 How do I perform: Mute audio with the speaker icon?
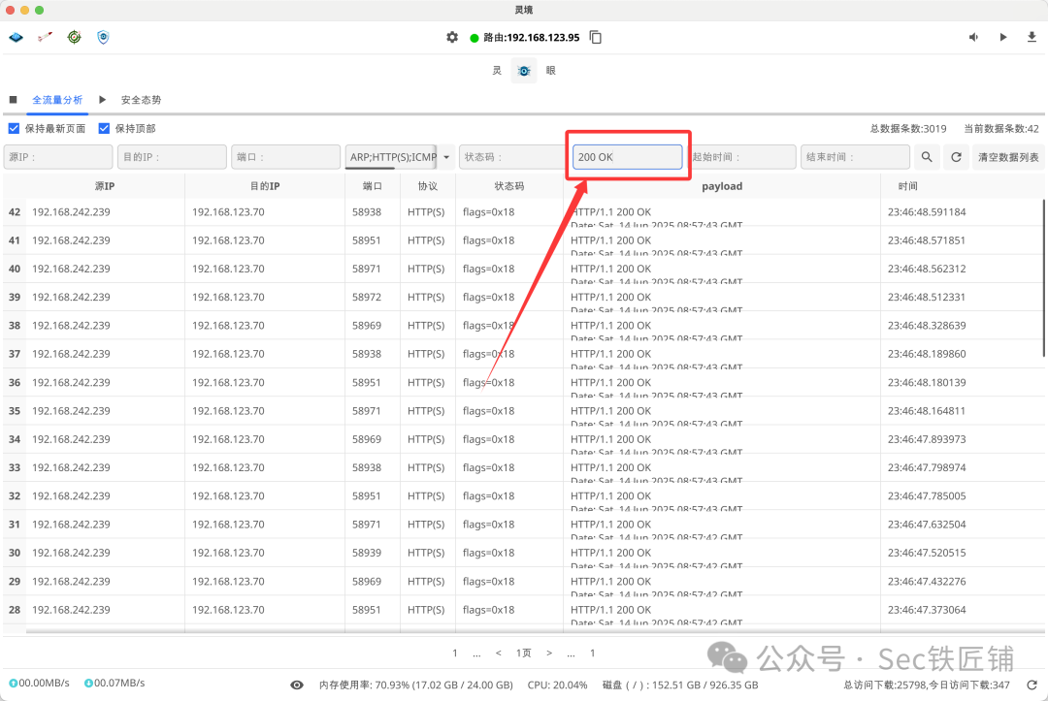973,37
